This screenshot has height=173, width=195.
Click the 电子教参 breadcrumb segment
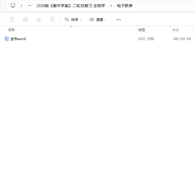tap(125, 5)
